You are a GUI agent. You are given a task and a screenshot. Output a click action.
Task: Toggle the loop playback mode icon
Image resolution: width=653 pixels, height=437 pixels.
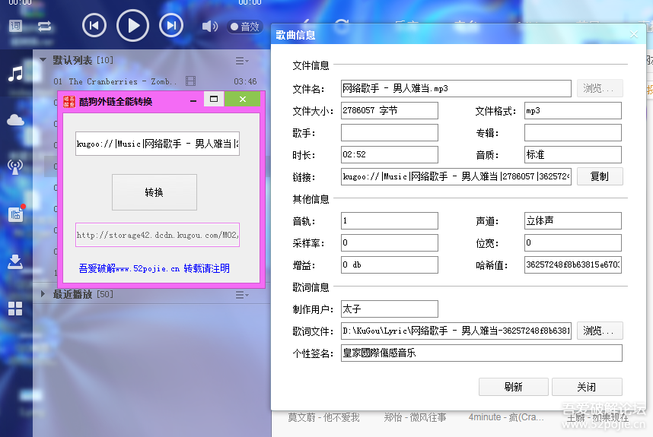(x=44, y=26)
